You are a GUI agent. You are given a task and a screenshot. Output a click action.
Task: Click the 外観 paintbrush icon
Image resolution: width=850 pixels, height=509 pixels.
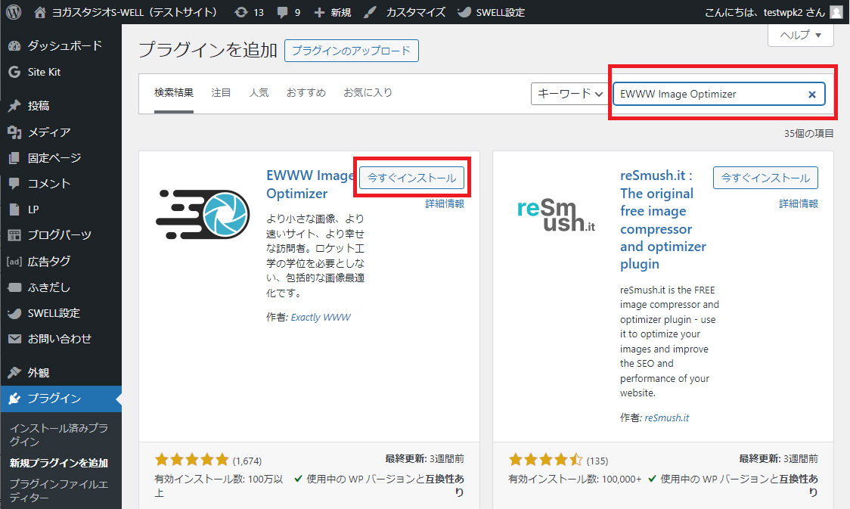click(14, 372)
